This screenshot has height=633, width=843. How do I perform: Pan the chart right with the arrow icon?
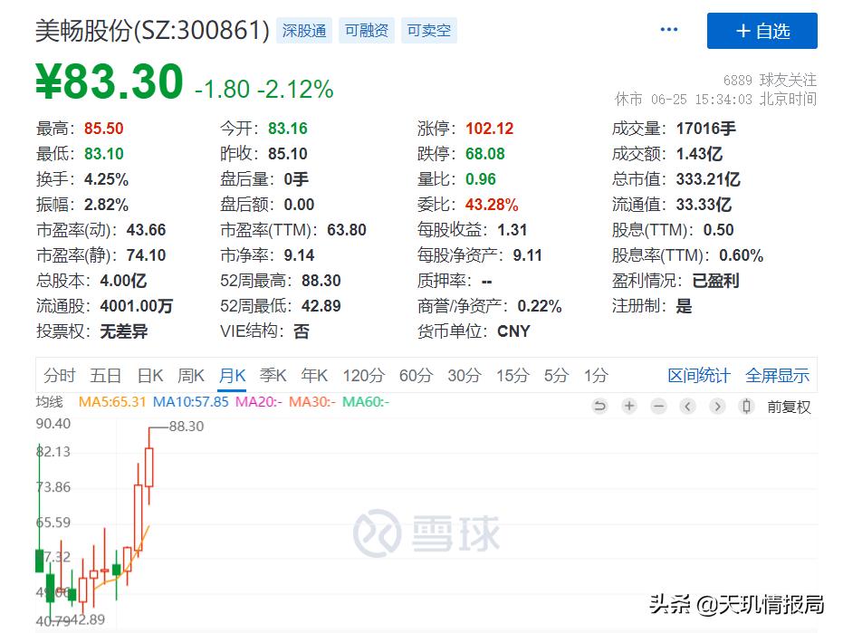point(717,407)
